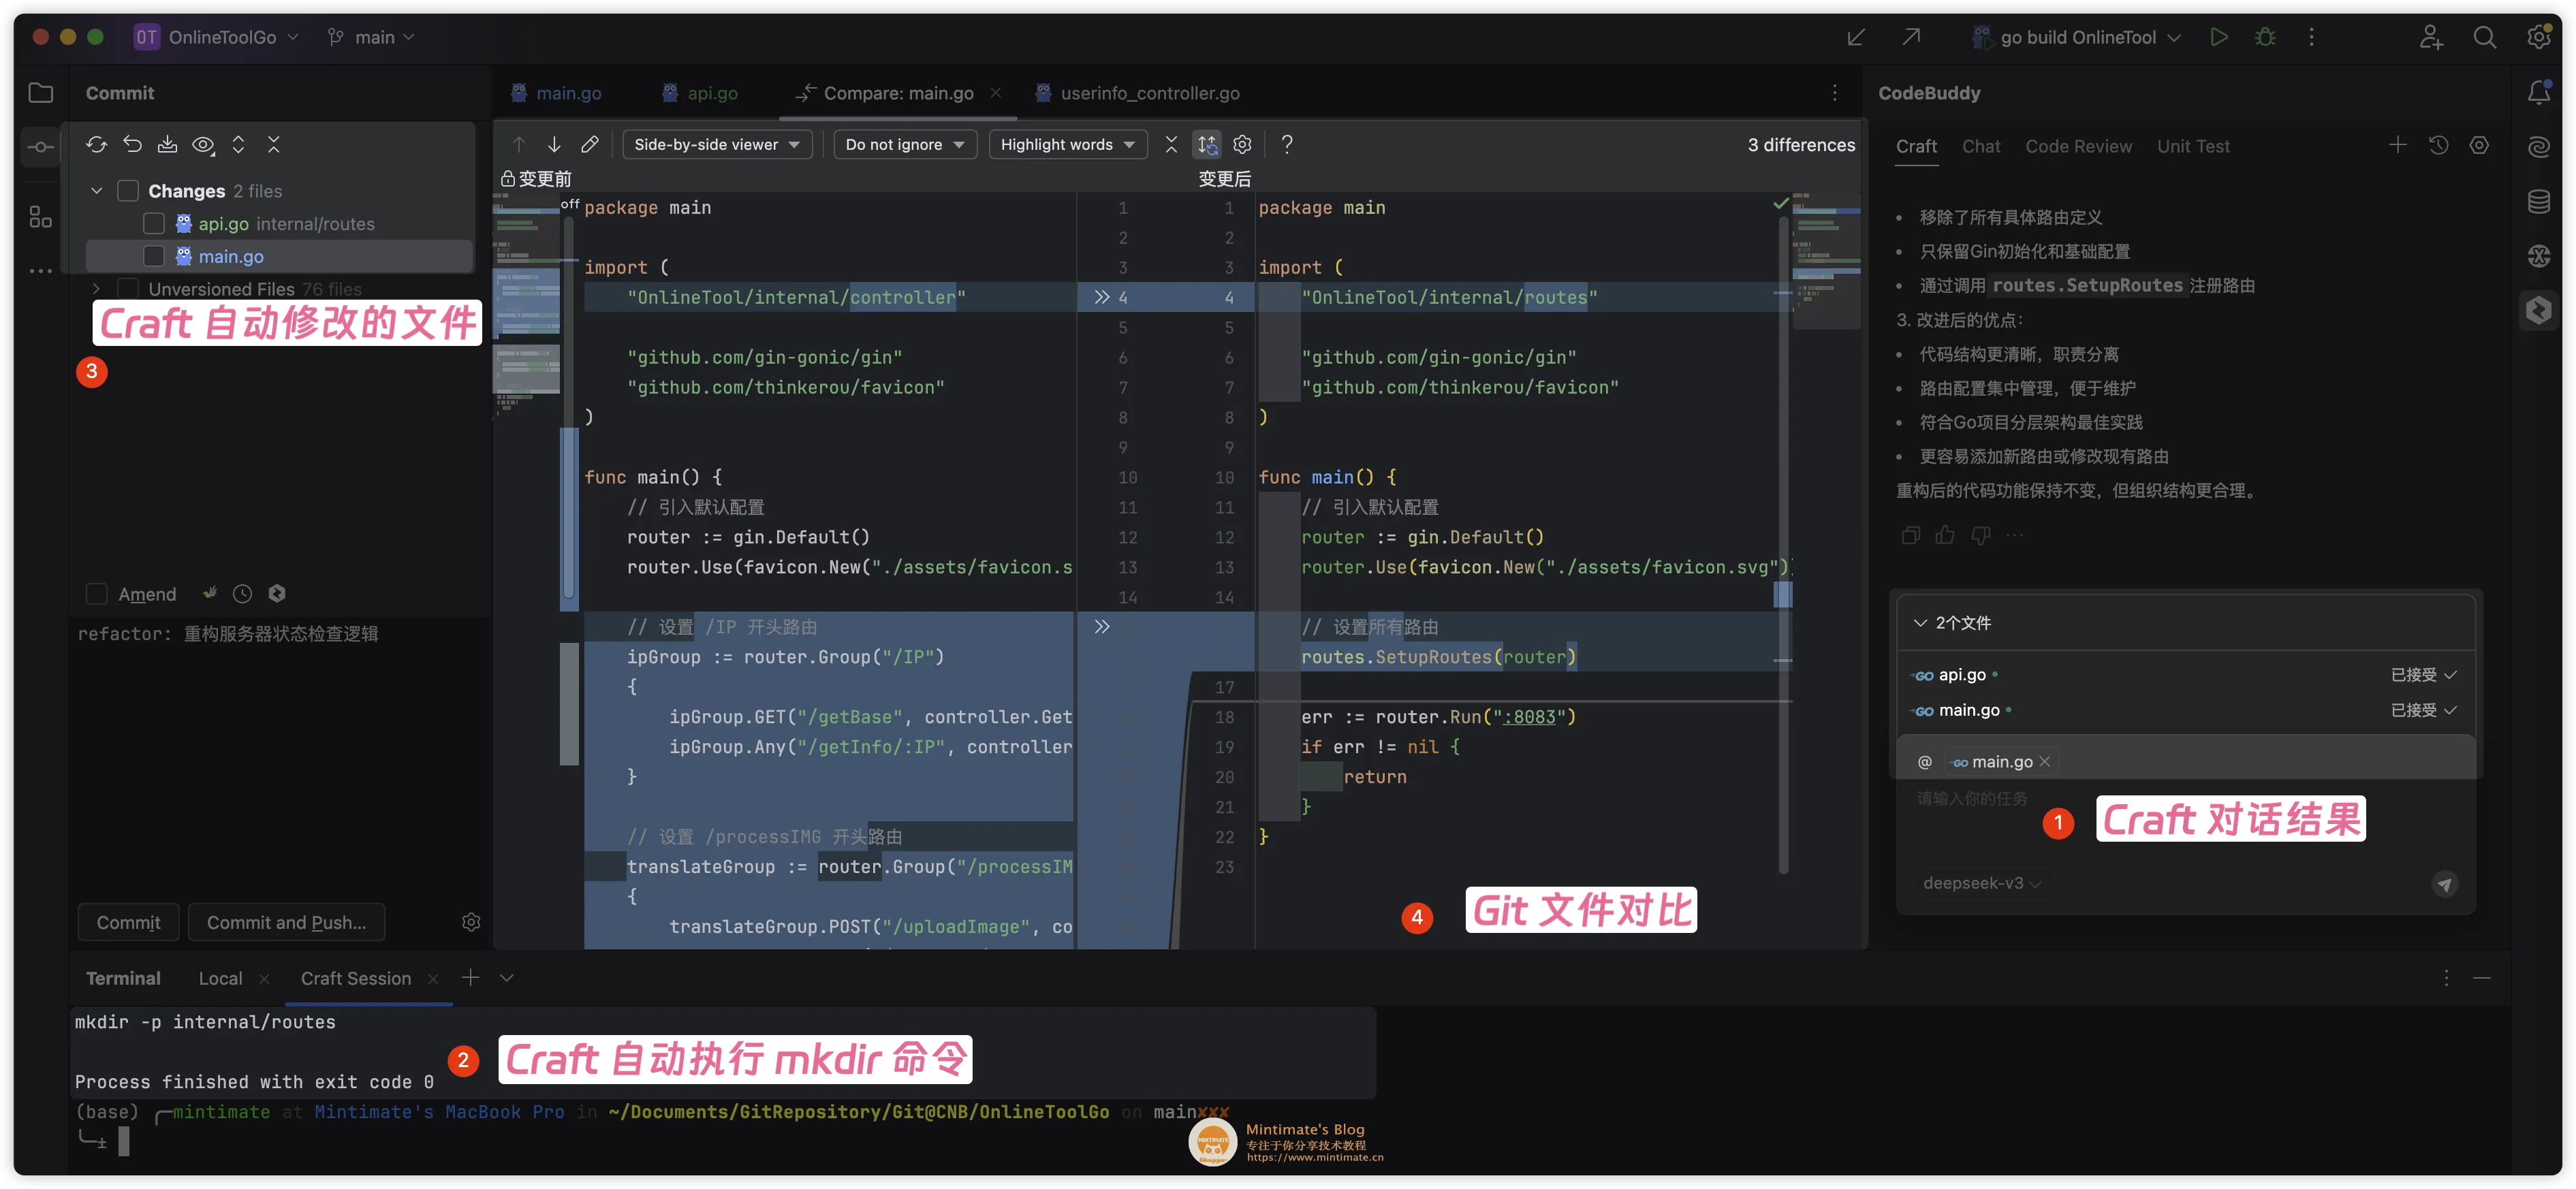Open the Side-by-side viewer dropdown
This screenshot has width=2576, height=1189.
[716, 144]
